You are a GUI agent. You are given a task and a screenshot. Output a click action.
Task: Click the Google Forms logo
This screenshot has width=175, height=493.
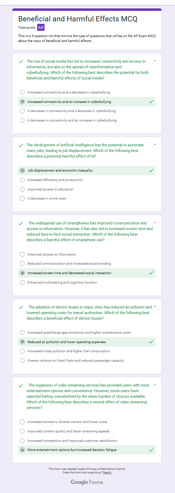87,482
